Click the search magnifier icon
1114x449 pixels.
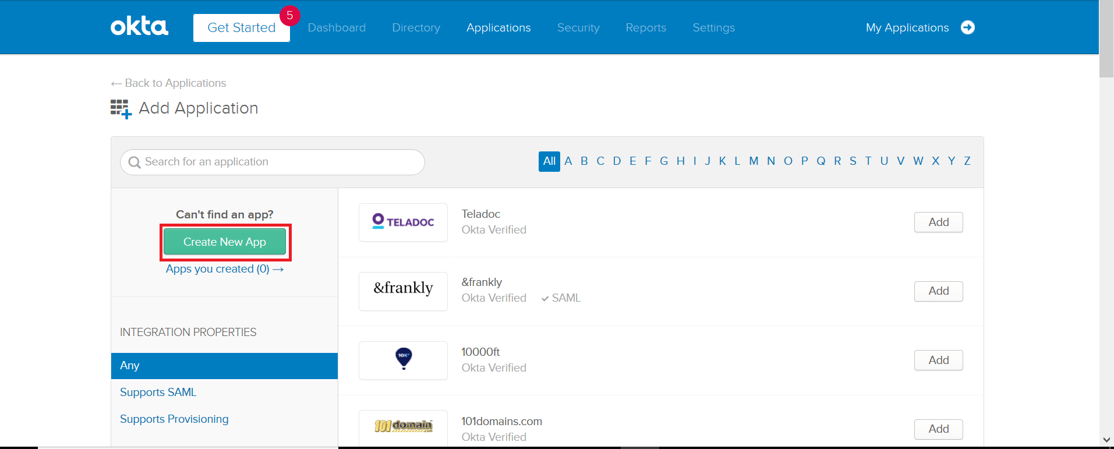click(135, 162)
